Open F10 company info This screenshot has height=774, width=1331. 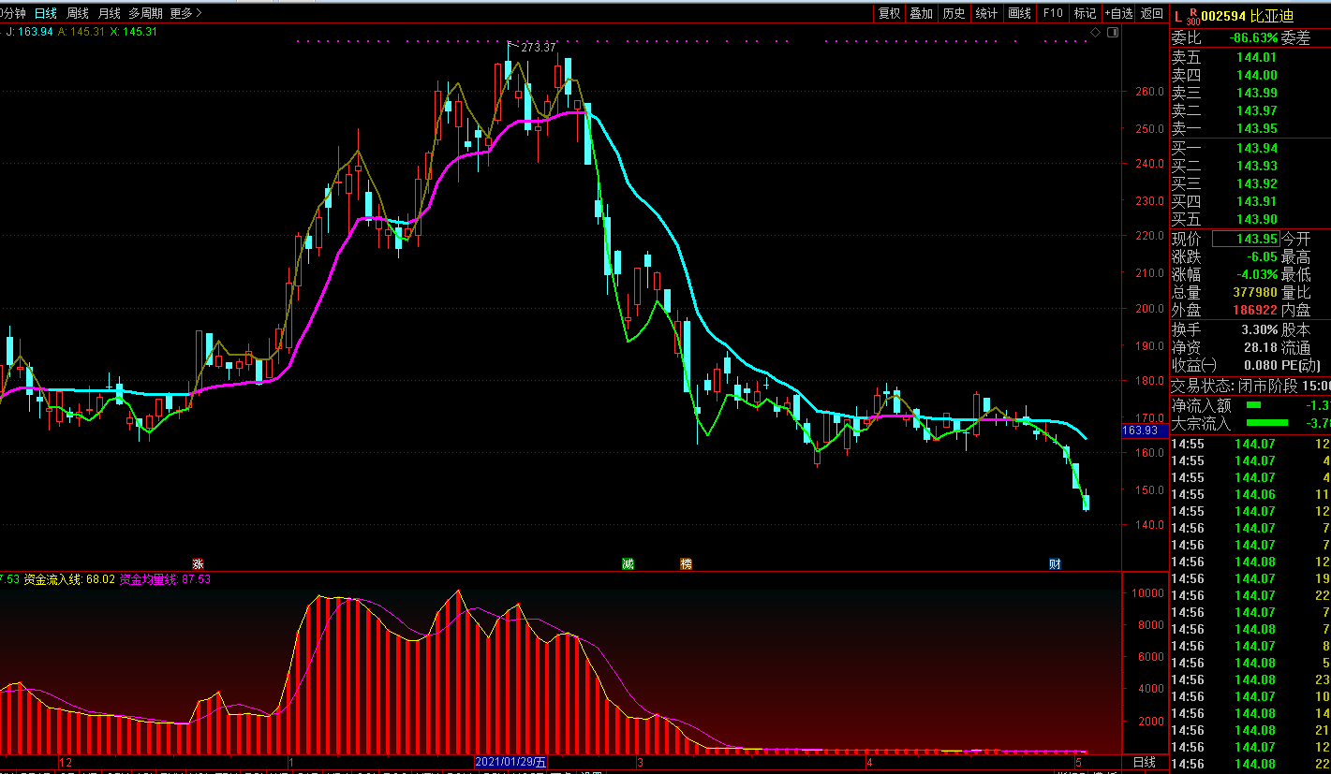coord(1053,13)
